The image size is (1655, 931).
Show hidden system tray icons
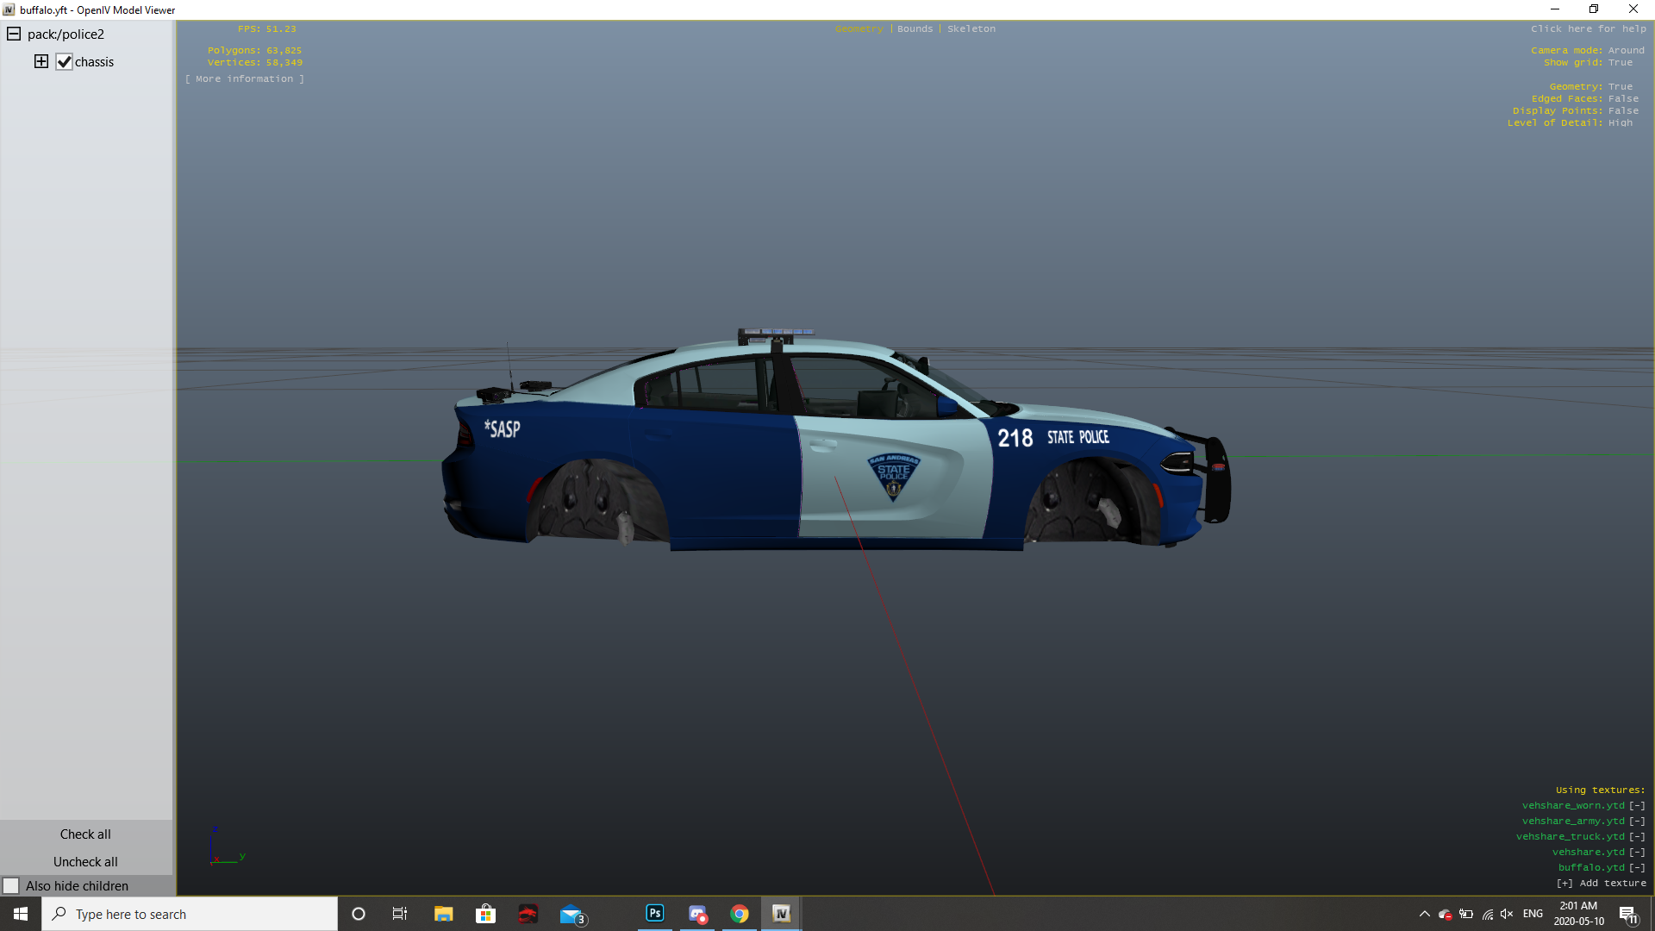tap(1424, 914)
